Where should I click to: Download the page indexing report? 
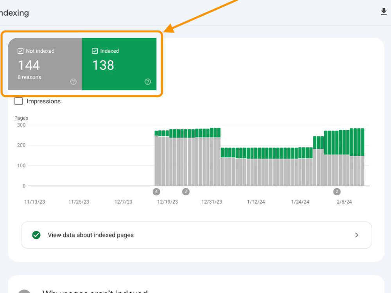click(x=384, y=12)
